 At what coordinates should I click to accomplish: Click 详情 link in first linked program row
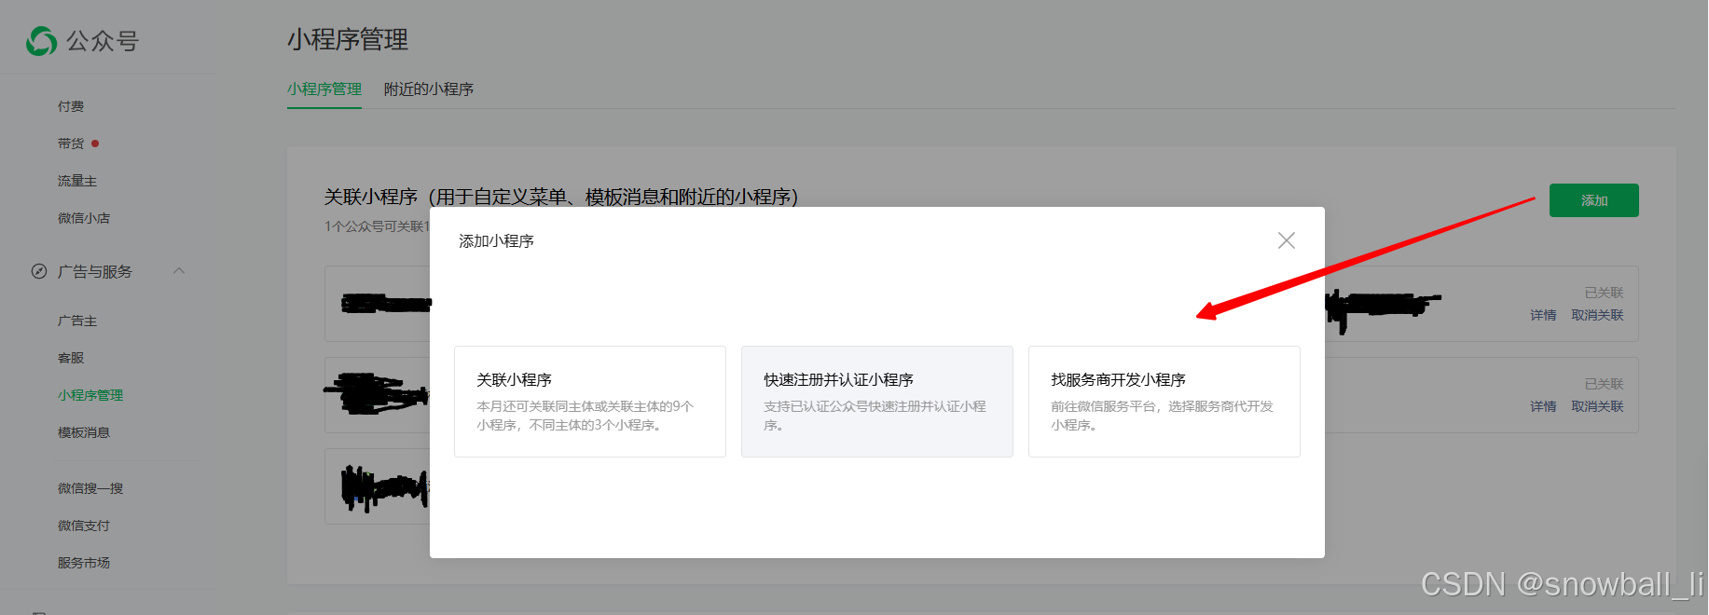coord(1543,315)
